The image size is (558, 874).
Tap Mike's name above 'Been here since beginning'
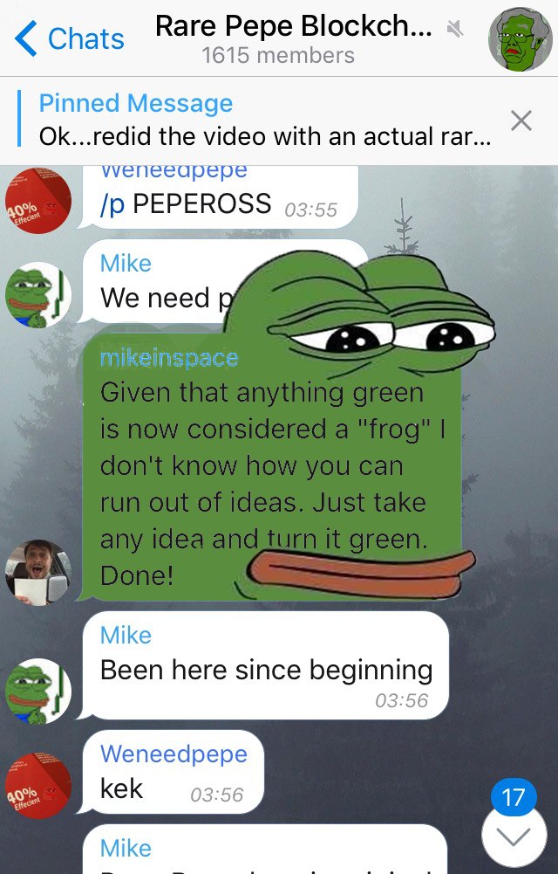click(126, 636)
